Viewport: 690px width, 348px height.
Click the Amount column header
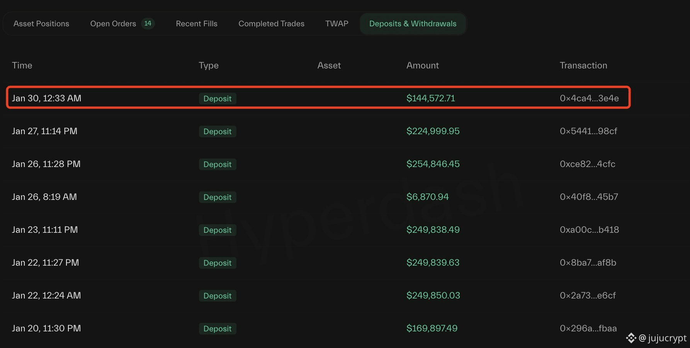(x=422, y=65)
